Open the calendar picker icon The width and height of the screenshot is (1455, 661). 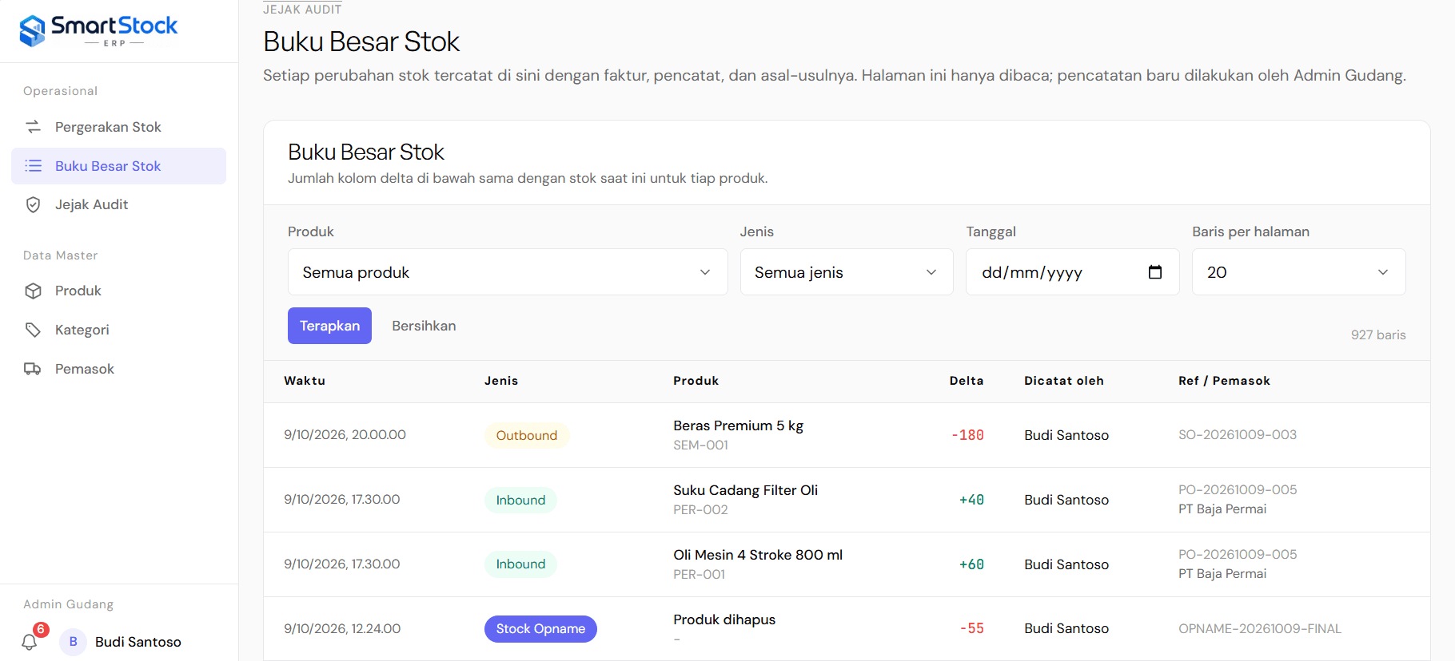tap(1155, 272)
